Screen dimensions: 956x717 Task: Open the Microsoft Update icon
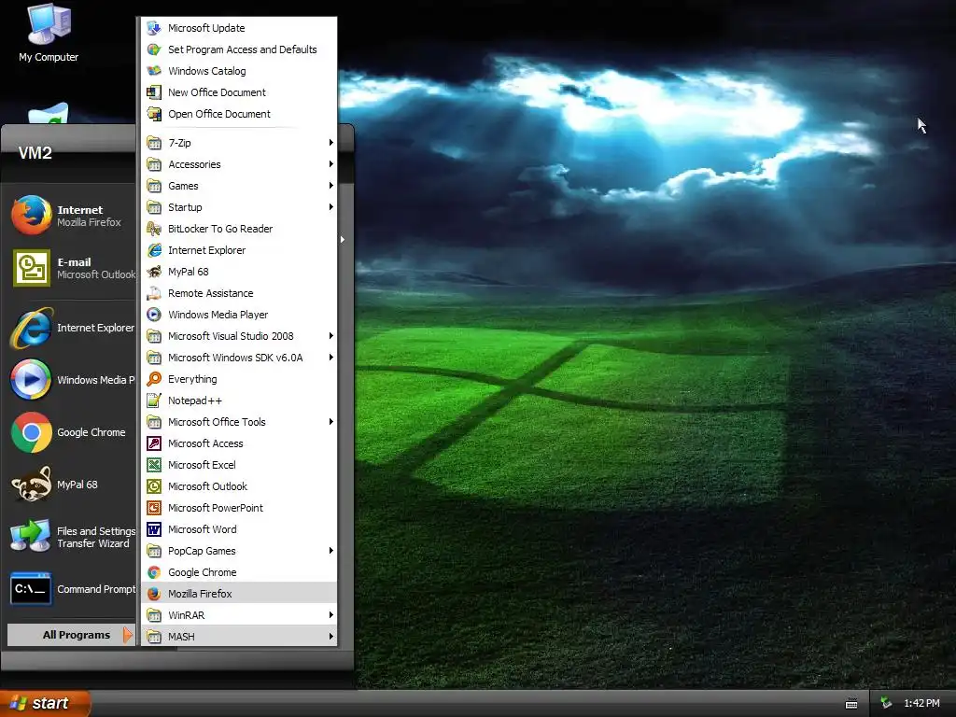[154, 28]
